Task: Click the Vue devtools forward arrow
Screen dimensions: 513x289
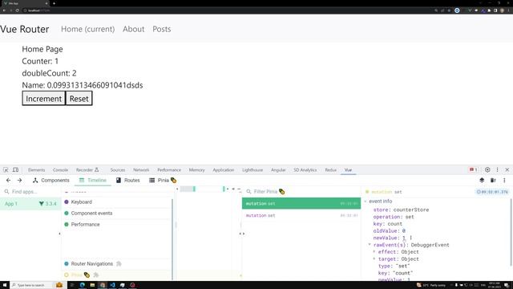Action: point(19,180)
